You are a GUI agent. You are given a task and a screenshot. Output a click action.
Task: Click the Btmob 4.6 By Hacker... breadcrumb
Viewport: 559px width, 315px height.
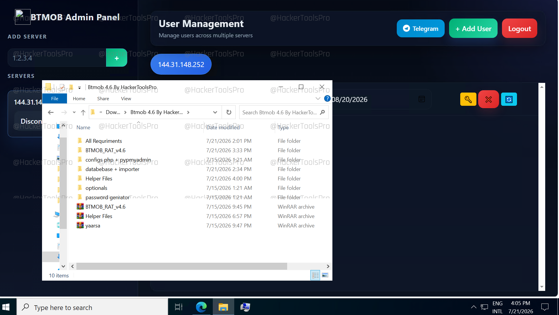156,112
